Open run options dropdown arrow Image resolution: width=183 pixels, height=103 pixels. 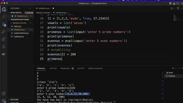coord(174,8)
